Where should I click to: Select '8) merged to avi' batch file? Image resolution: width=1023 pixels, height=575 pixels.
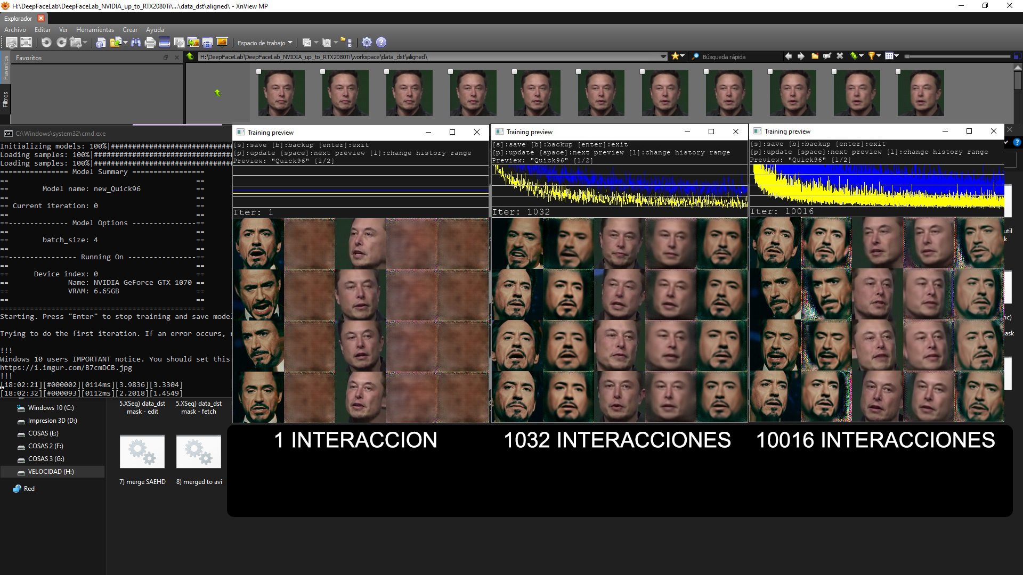(x=199, y=459)
